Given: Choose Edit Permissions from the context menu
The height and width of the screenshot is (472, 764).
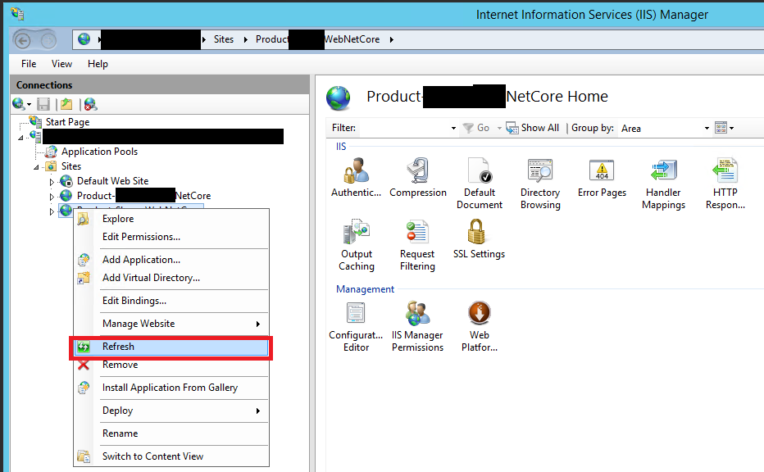Looking at the screenshot, I should pyautogui.click(x=171, y=237).
